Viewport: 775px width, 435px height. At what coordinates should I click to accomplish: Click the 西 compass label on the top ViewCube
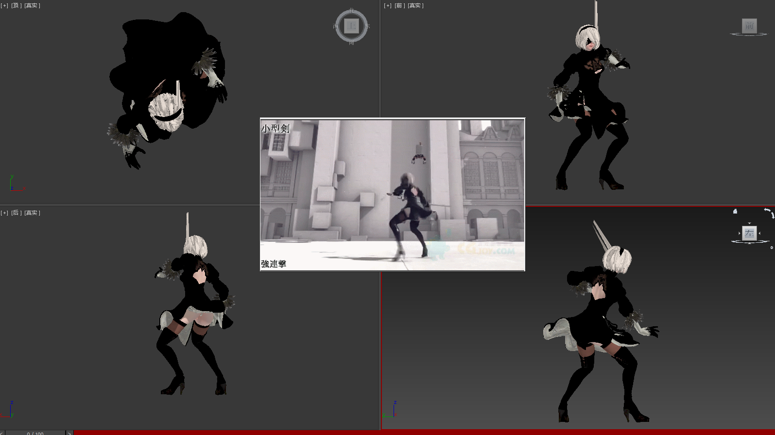(336, 26)
